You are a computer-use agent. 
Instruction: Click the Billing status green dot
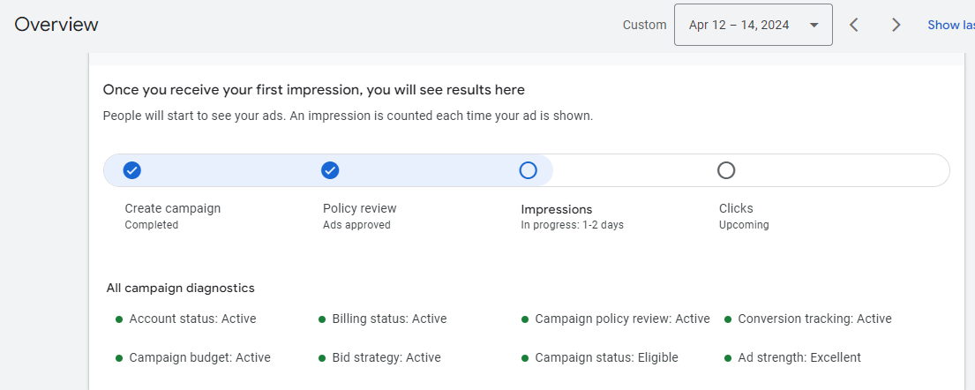(x=322, y=319)
